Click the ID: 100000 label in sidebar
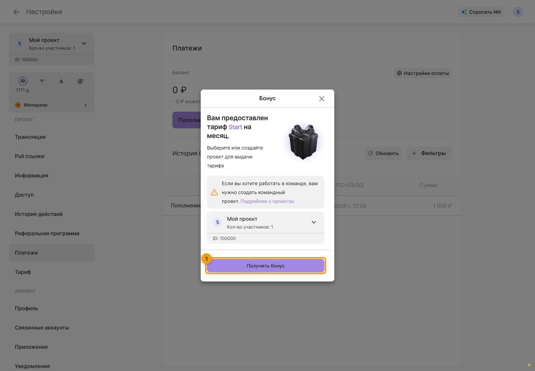 pos(26,60)
